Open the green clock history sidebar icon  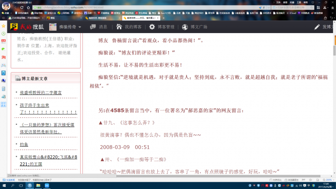[x=3, y=34]
